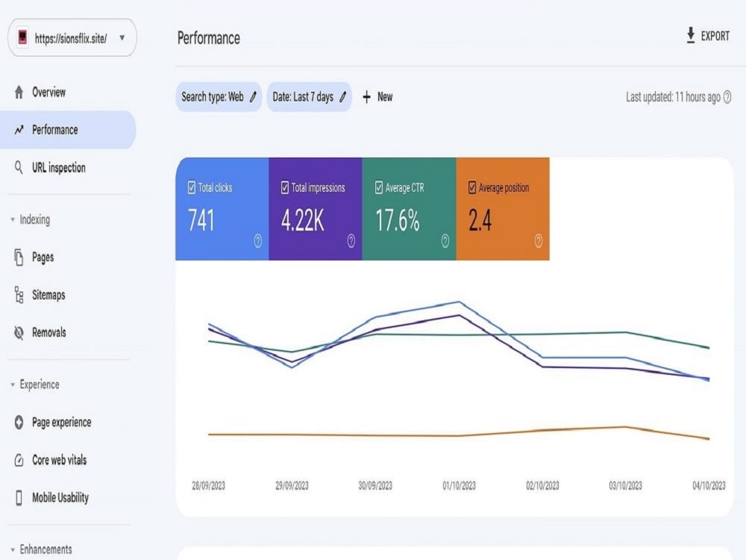Click the blue Total clicks card
Viewport: 746px width, 560px height.
point(222,209)
